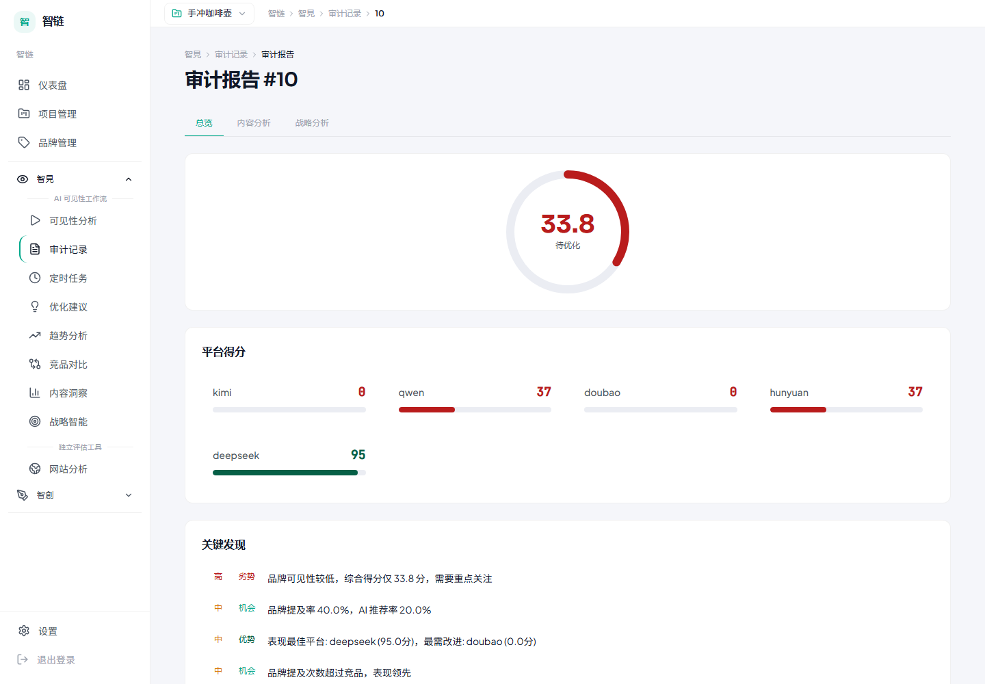Click the kimi score progress bar
Viewport: 985px width, 684px height.
(289, 410)
